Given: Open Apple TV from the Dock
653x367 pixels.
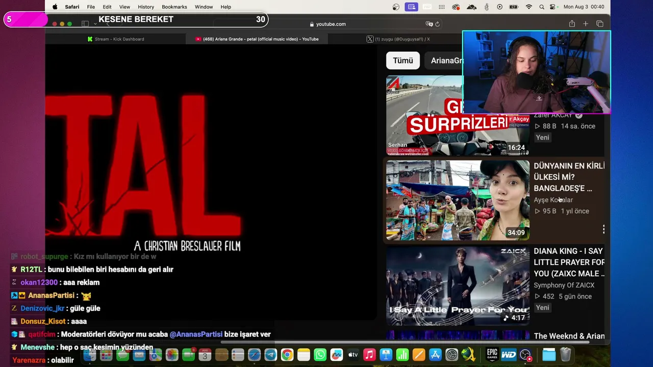Looking at the screenshot, I should pyautogui.click(x=353, y=355).
